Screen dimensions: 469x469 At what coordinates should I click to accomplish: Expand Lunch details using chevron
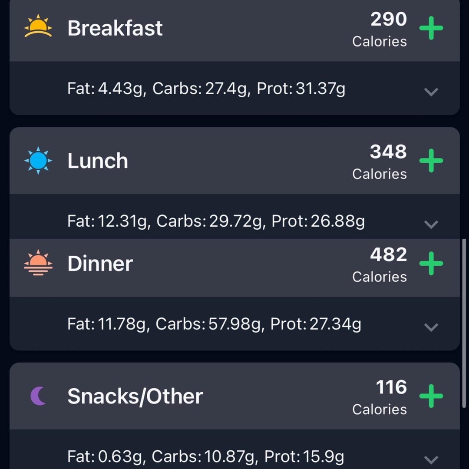pos(431,224)
